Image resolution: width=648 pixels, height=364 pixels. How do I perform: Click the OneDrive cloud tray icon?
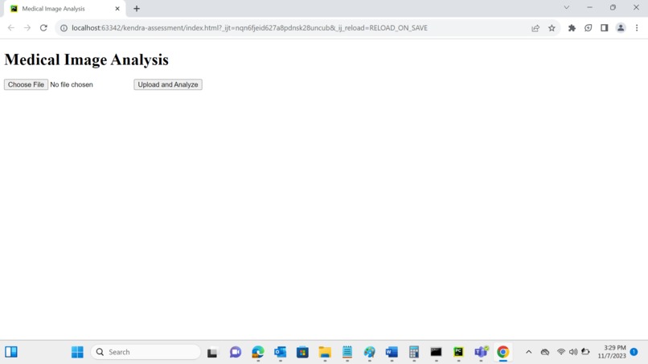[x=545, y=352]
